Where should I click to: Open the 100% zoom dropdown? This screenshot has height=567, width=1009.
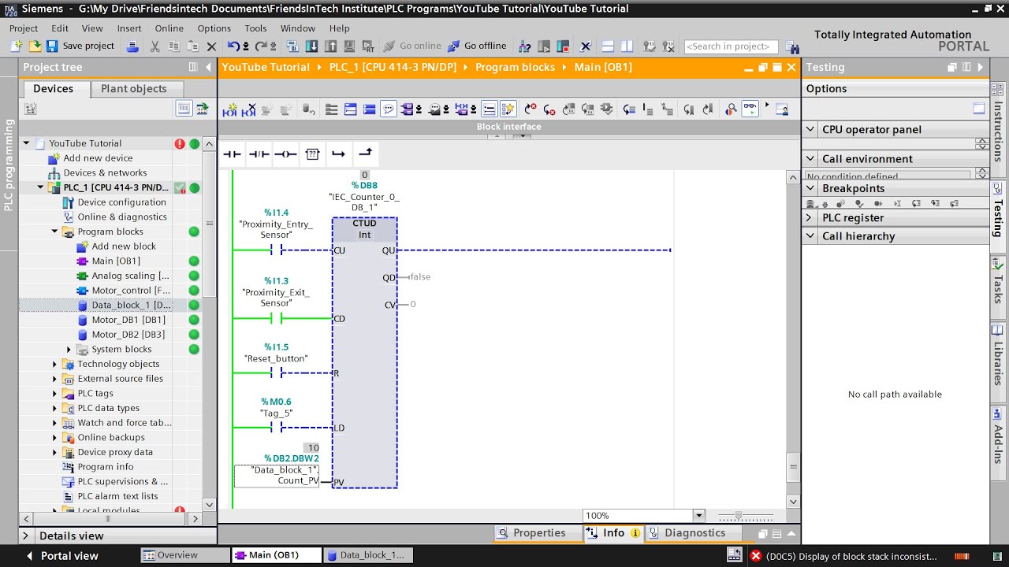tap(698, 516)
